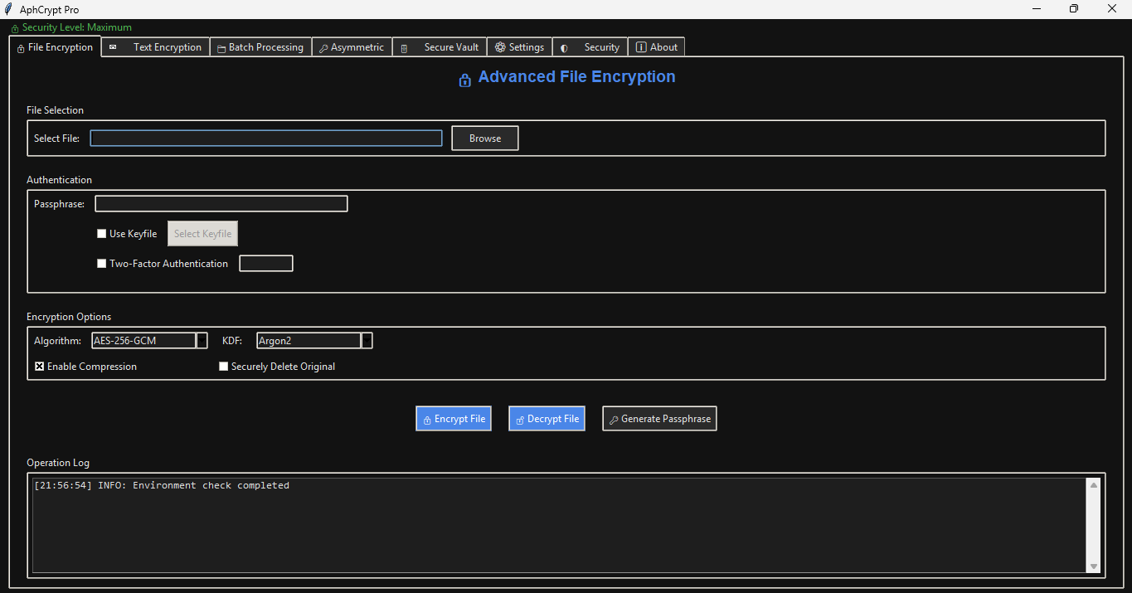Minimize the AphCrypt Pro window
The width and height of the screenshot is (1132, 593).
point(1037,9)
